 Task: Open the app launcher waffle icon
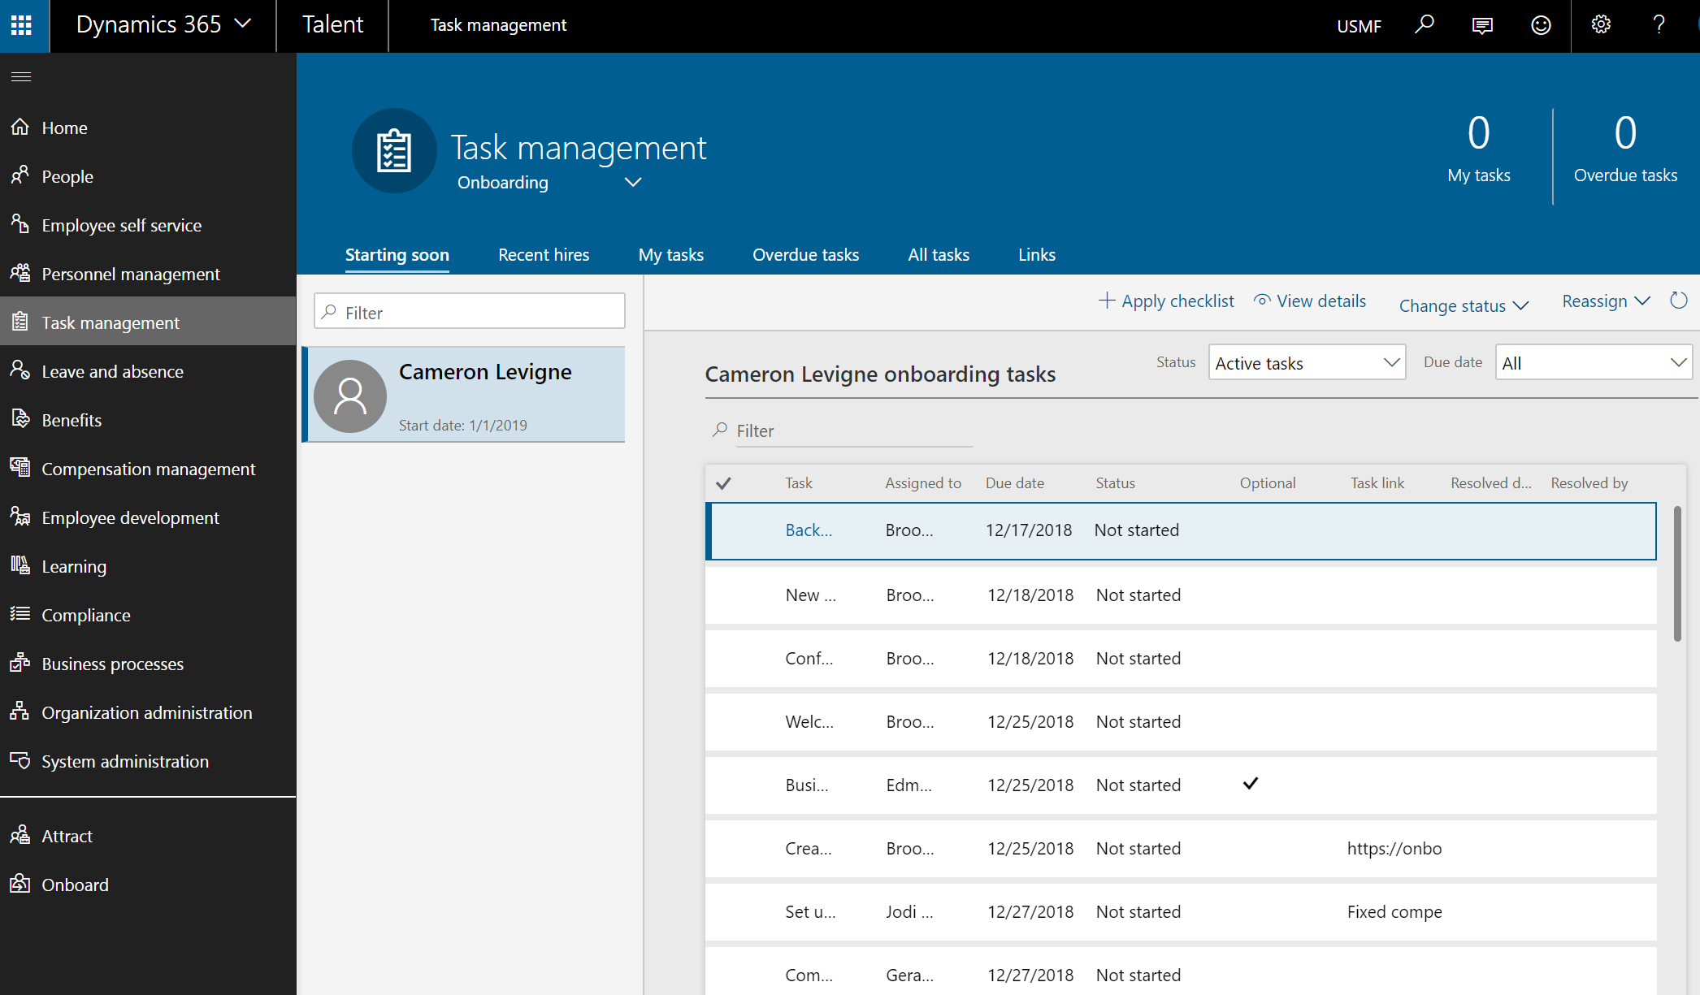(x=22, y=25)
